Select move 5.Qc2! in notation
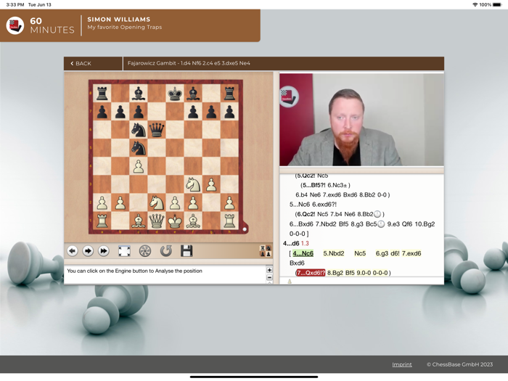This screenshot has width=508, height=381. coord(306,176)
